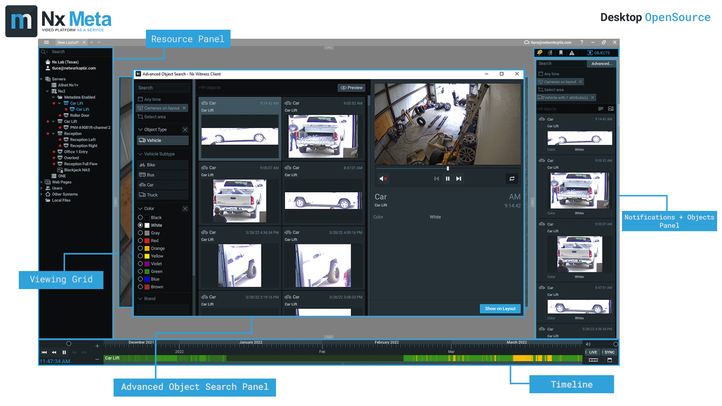Open the notifications bell tab
This screenshot has height=406, width=722.
[x=540, y=53]
